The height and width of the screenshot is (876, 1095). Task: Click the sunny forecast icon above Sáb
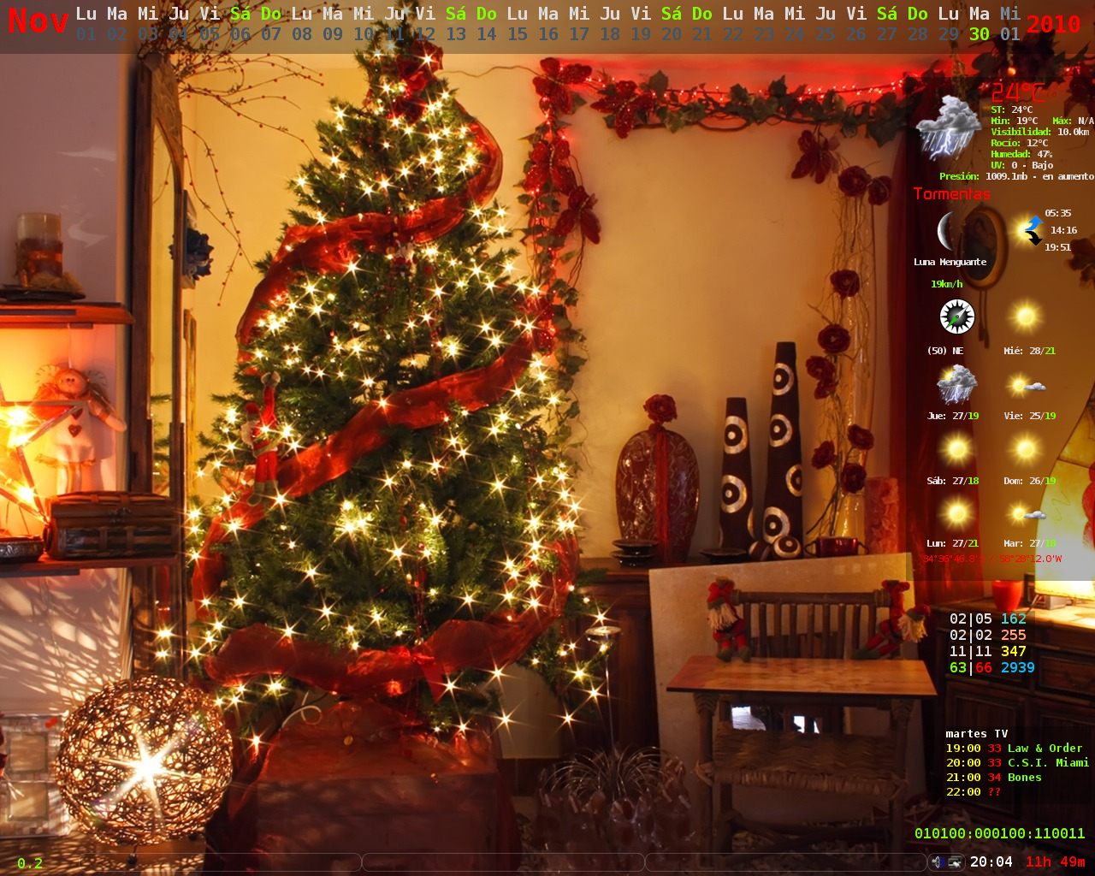(x=956, y=448)
